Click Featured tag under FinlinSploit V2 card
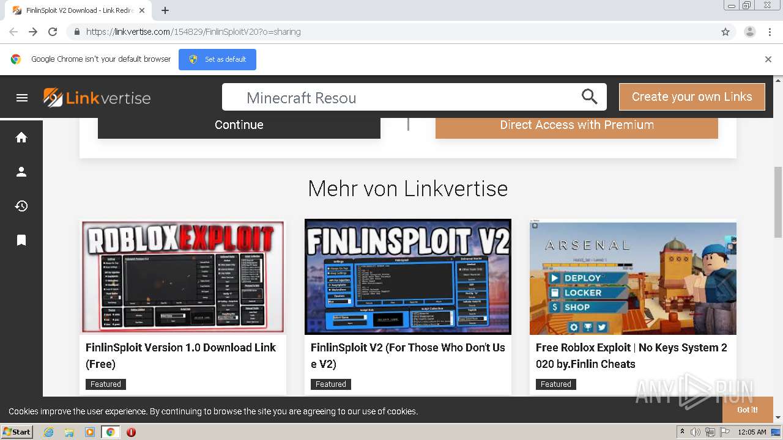This screenshot has width=783, height=440. pos(331,384)
